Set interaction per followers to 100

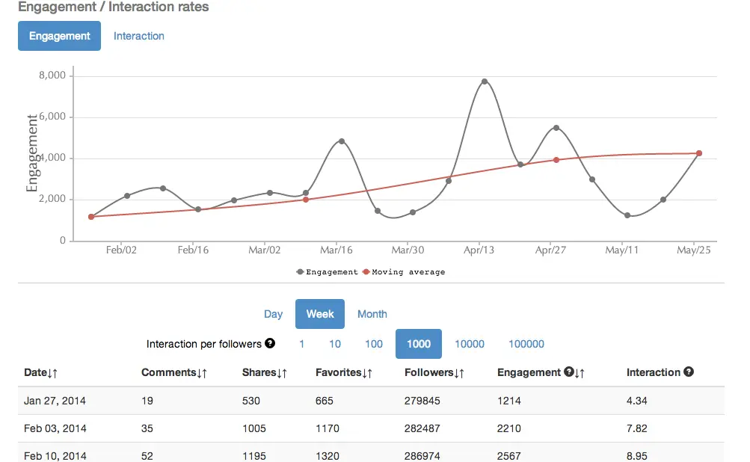tap(374, 344)
